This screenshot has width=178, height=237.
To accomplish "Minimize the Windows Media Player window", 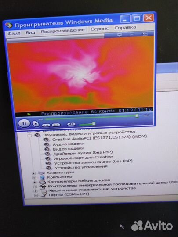I will pos(125,19).
